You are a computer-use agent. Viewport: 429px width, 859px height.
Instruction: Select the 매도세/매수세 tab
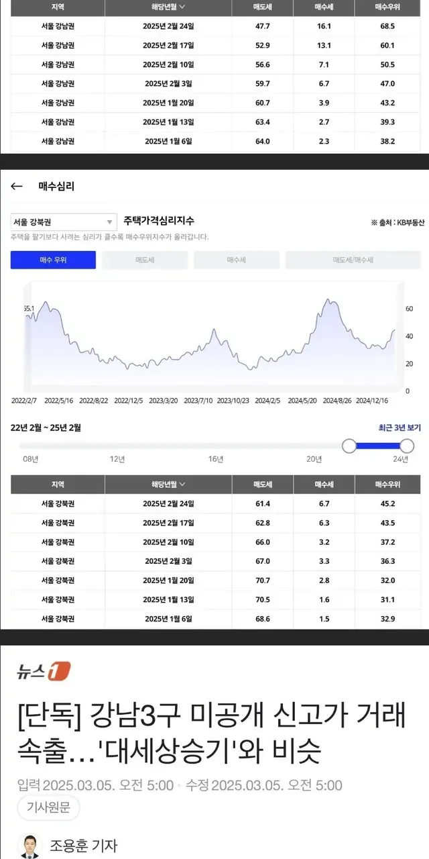(353, 260)
